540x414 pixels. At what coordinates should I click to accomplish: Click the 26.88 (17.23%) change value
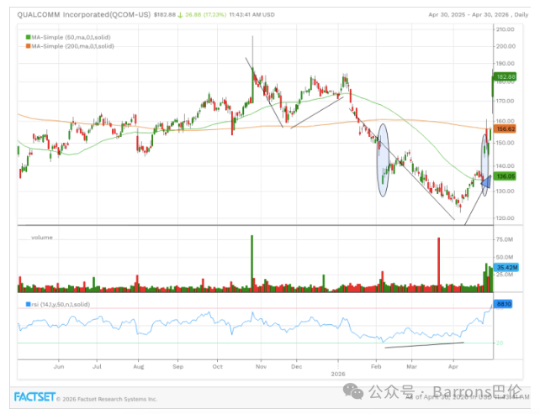(x=205, y=15)
